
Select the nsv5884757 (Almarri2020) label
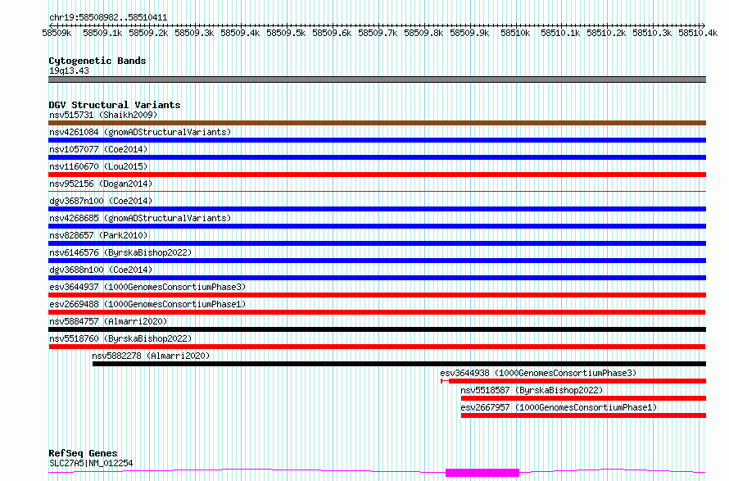pos(108,321)
